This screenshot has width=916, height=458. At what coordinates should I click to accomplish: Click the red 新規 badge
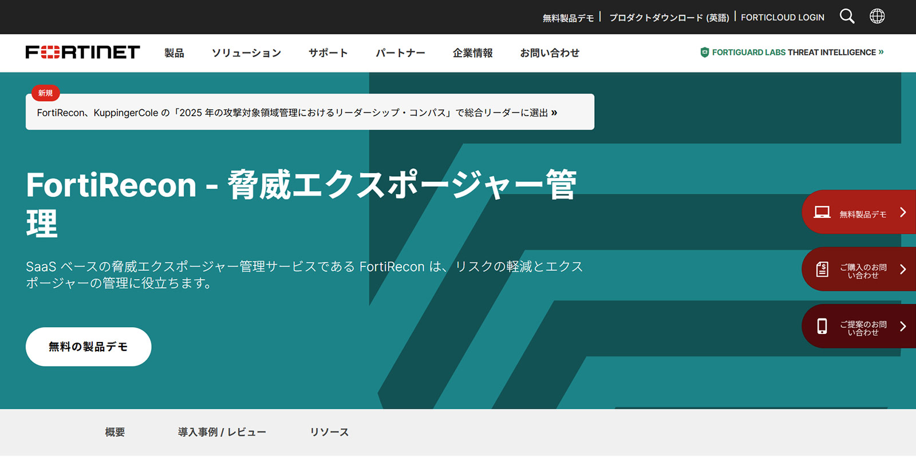pos(45,93)
